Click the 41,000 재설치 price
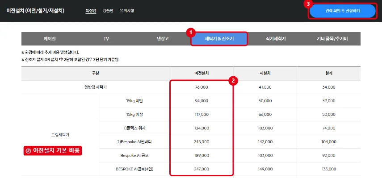Screen dimensions: 382x178 coord(265,87)
